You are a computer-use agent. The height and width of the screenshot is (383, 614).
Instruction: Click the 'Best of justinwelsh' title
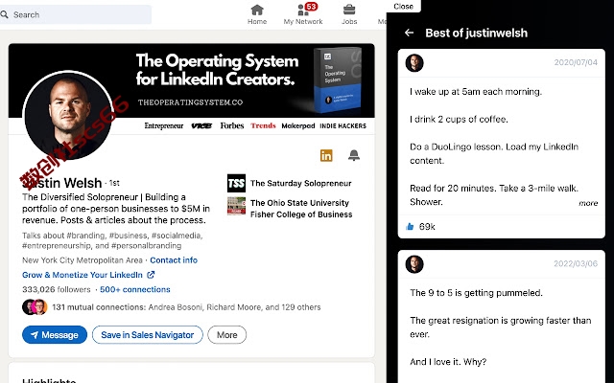[476, 33]
